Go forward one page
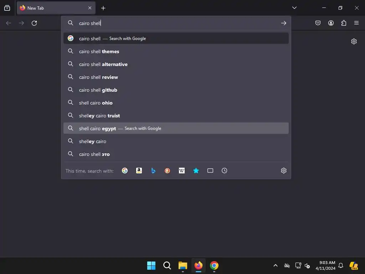 point(21,23)
